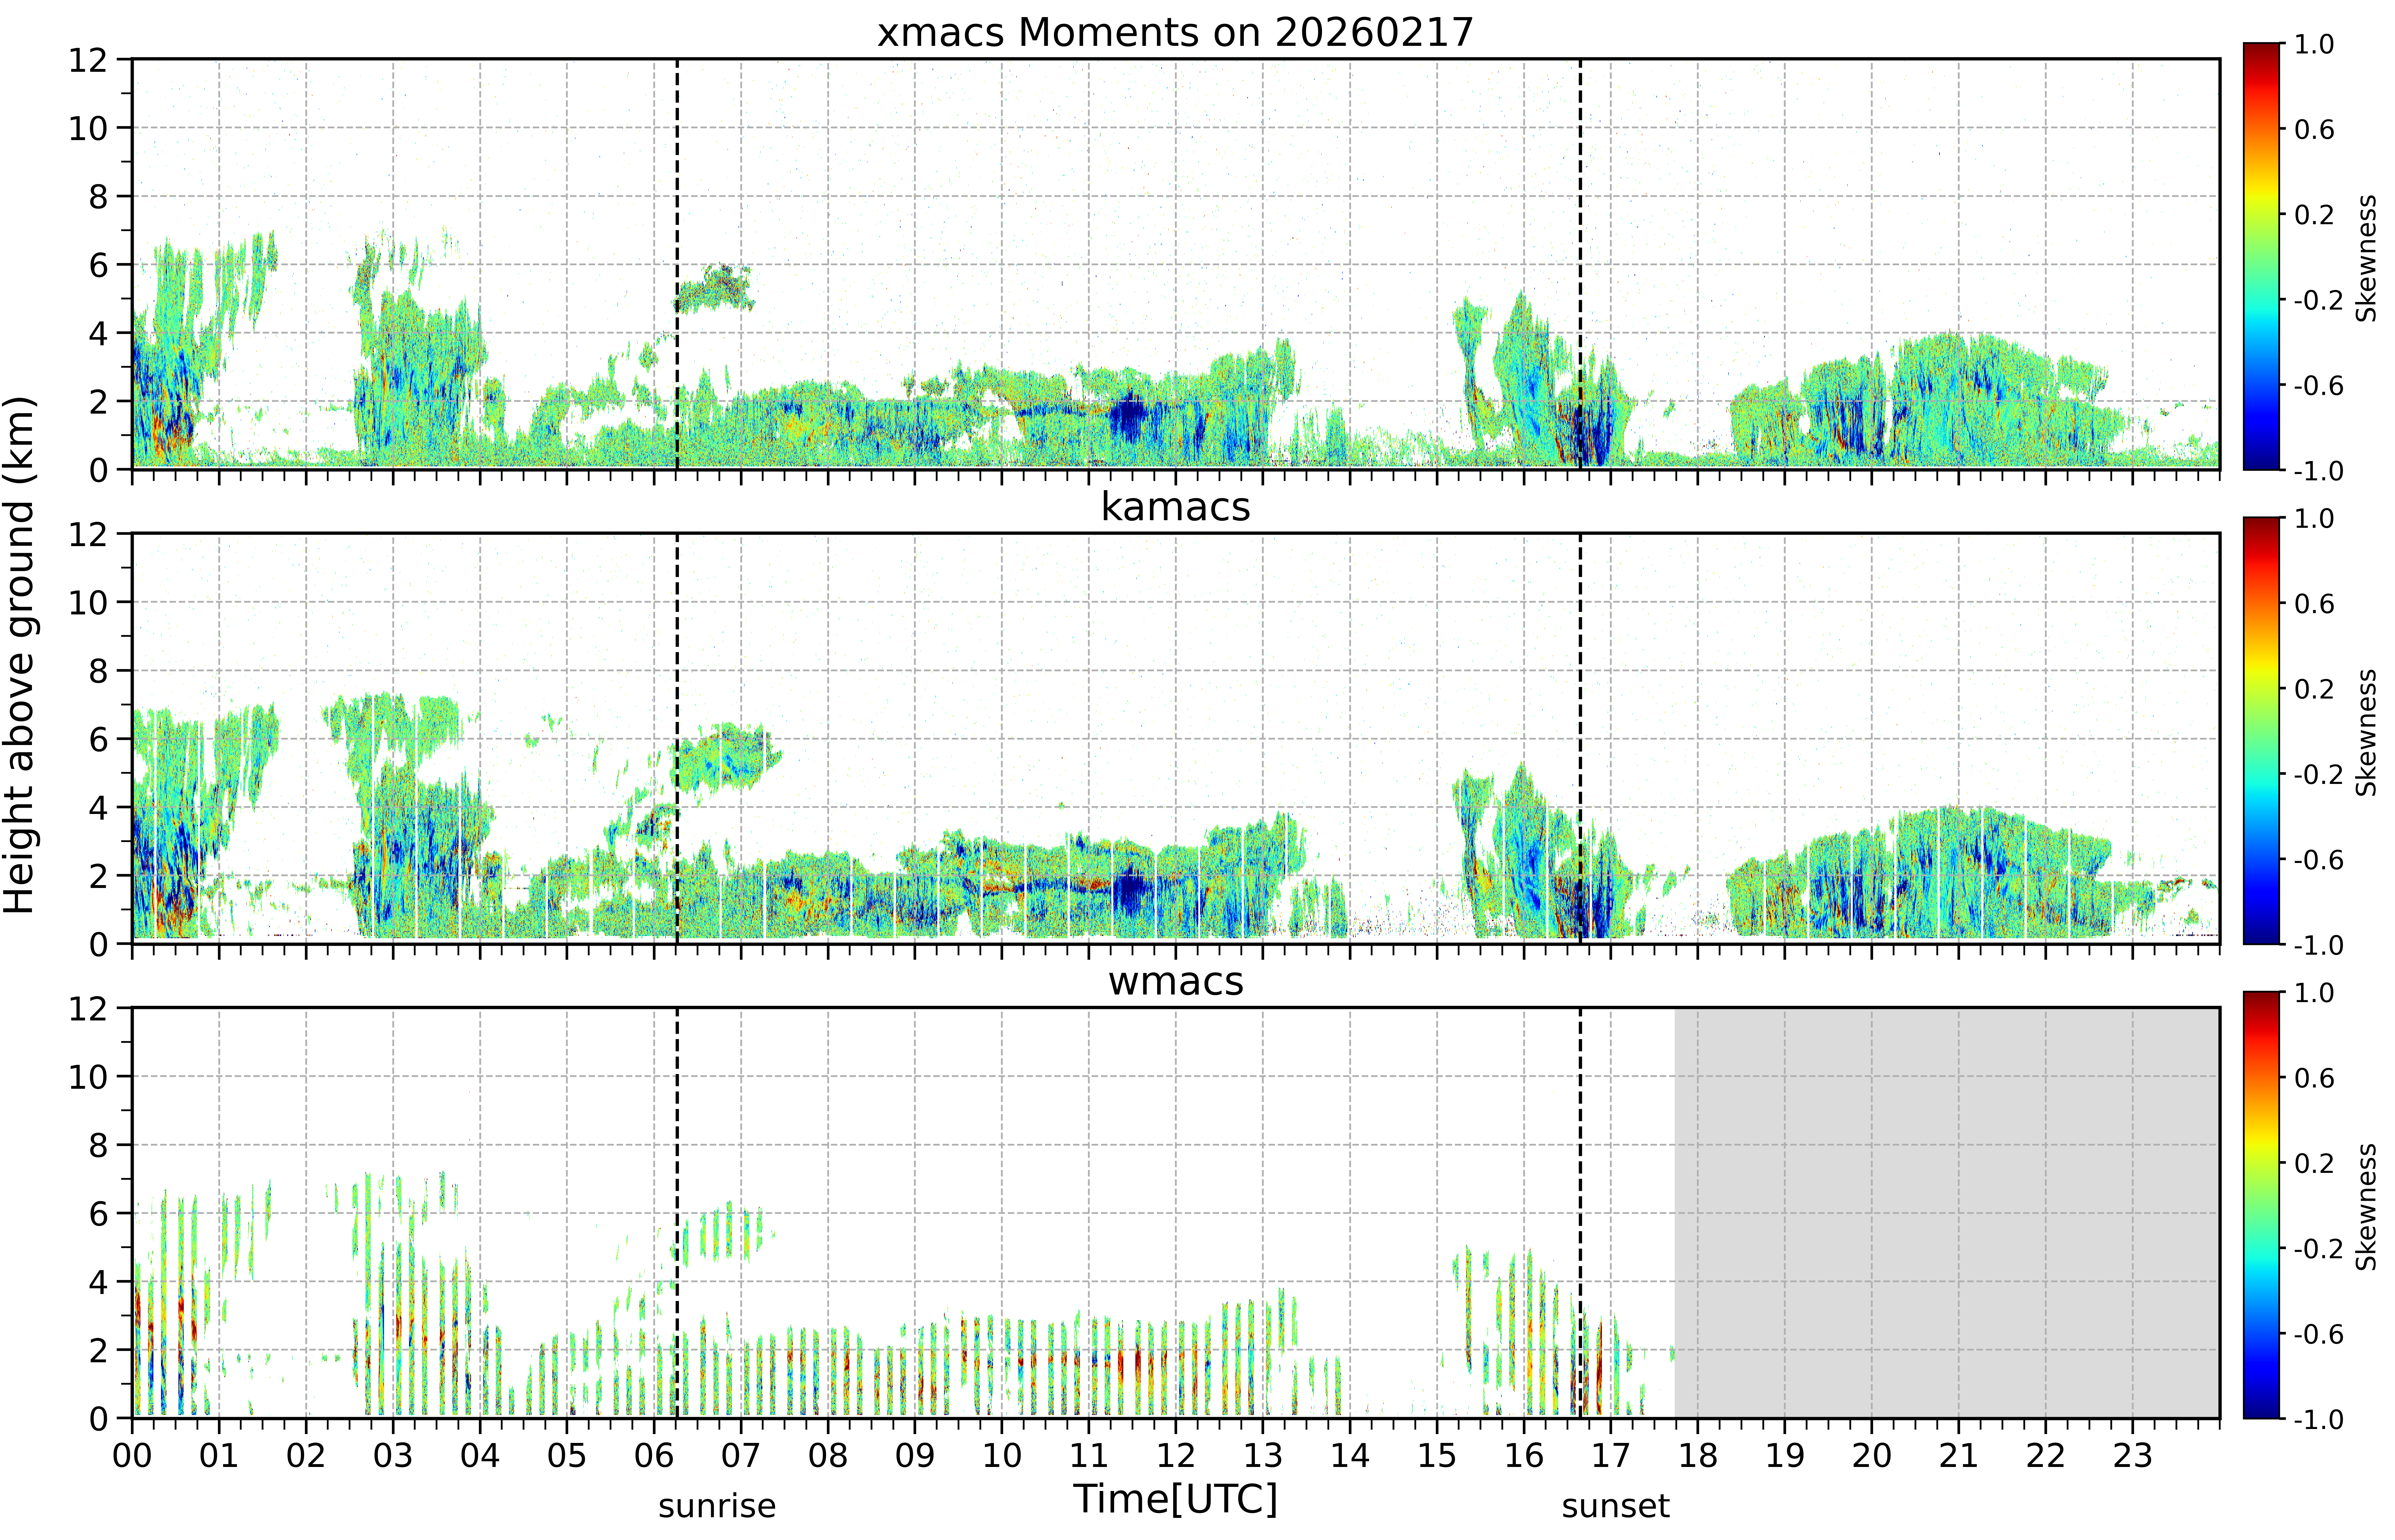Click the gray shaded no-data region in wmacs
The image size is (2395, 1540).
1947,1213
